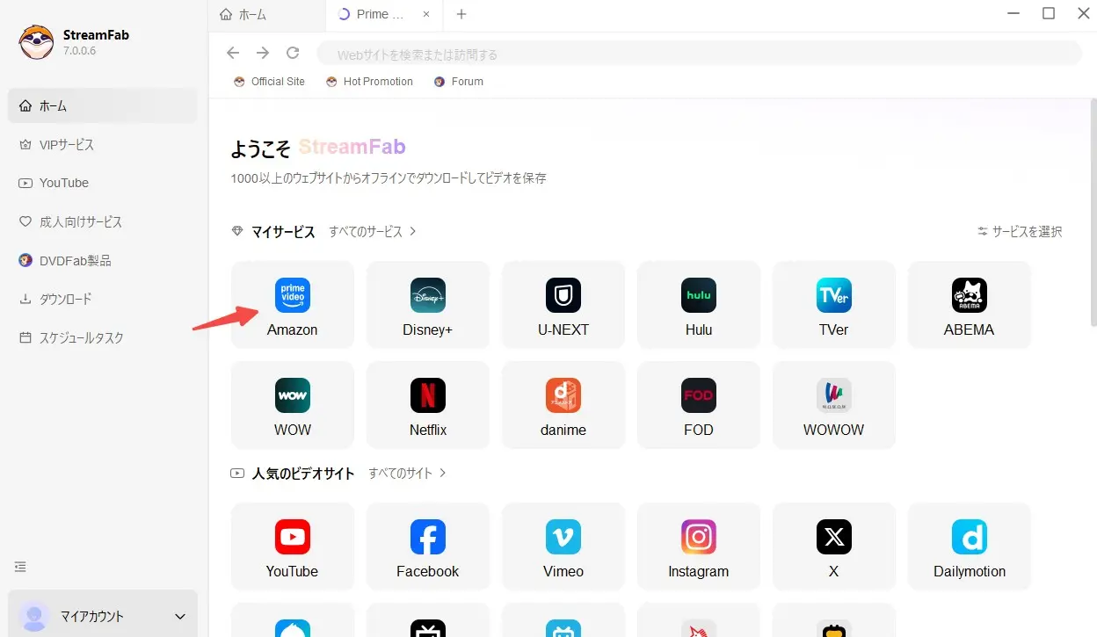This screenshot has width=1097, height=637.
Task: Click サービスを選択 button
Action: click(x=1020, y=232)
